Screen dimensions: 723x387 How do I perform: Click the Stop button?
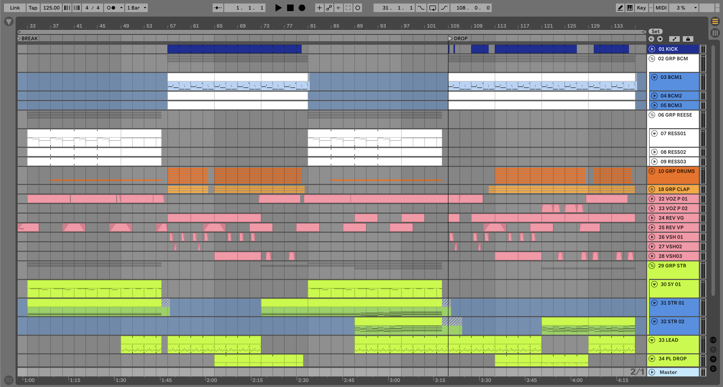coord(290,8)
